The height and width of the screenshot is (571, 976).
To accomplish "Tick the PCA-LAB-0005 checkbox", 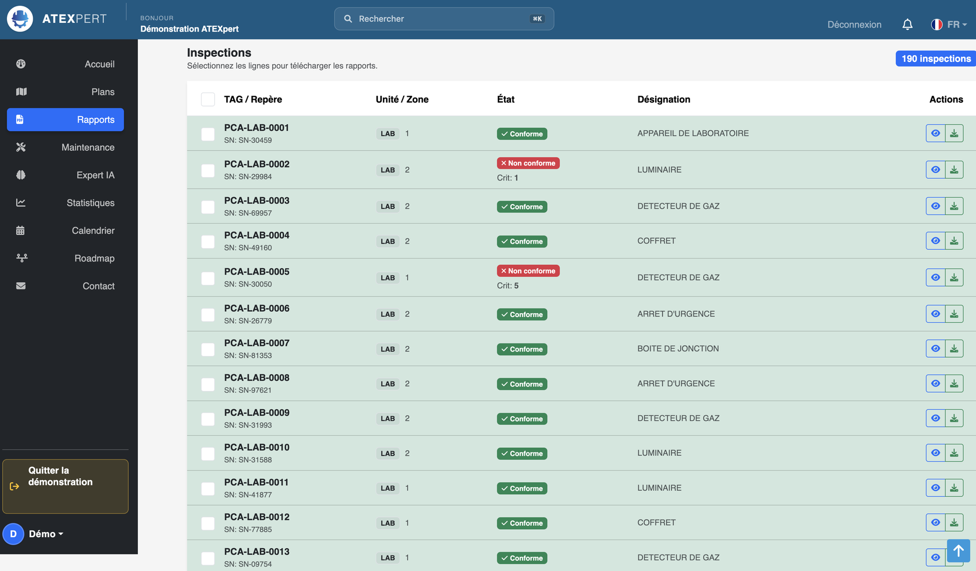I will 208,279.
